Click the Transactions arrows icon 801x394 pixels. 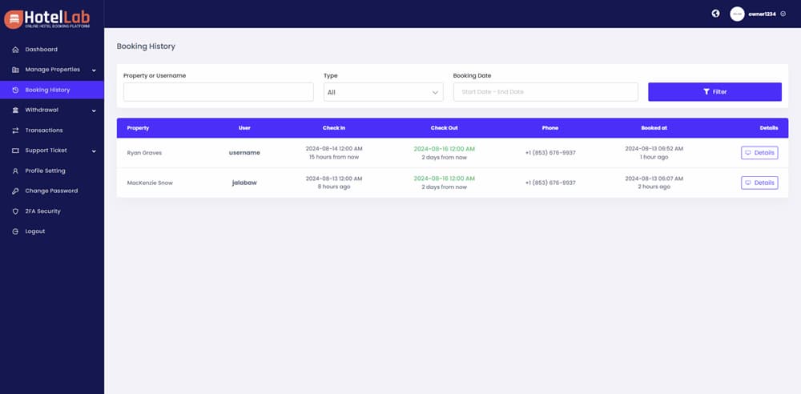coord(15,131)
